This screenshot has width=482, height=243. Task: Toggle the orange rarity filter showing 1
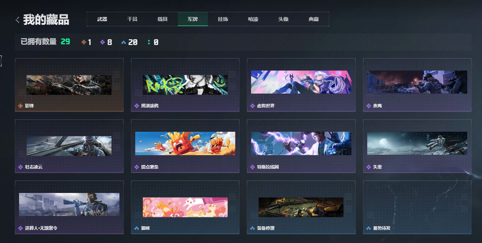[x=84, y=42]
